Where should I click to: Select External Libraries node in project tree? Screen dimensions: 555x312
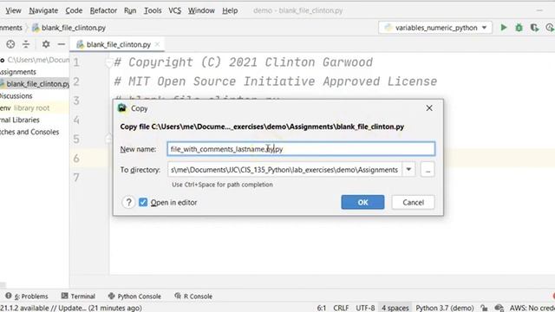click(20, 120)
